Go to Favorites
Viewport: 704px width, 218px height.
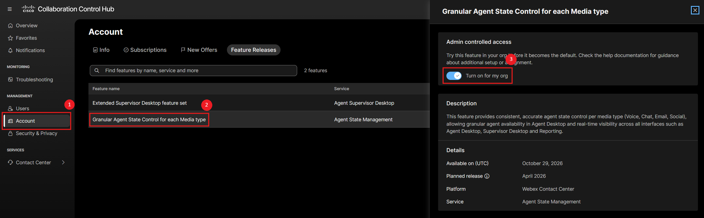click(x=26, y=38)
